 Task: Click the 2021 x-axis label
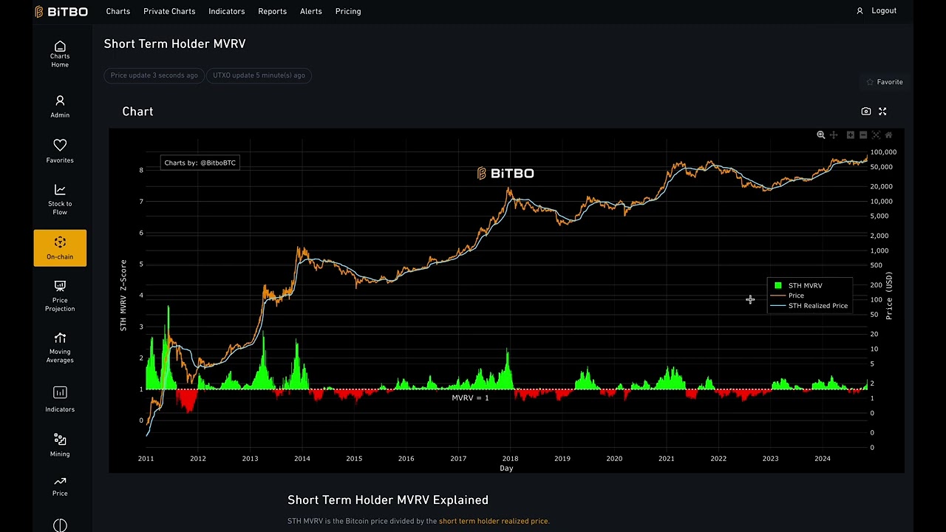tap(666, 459)
